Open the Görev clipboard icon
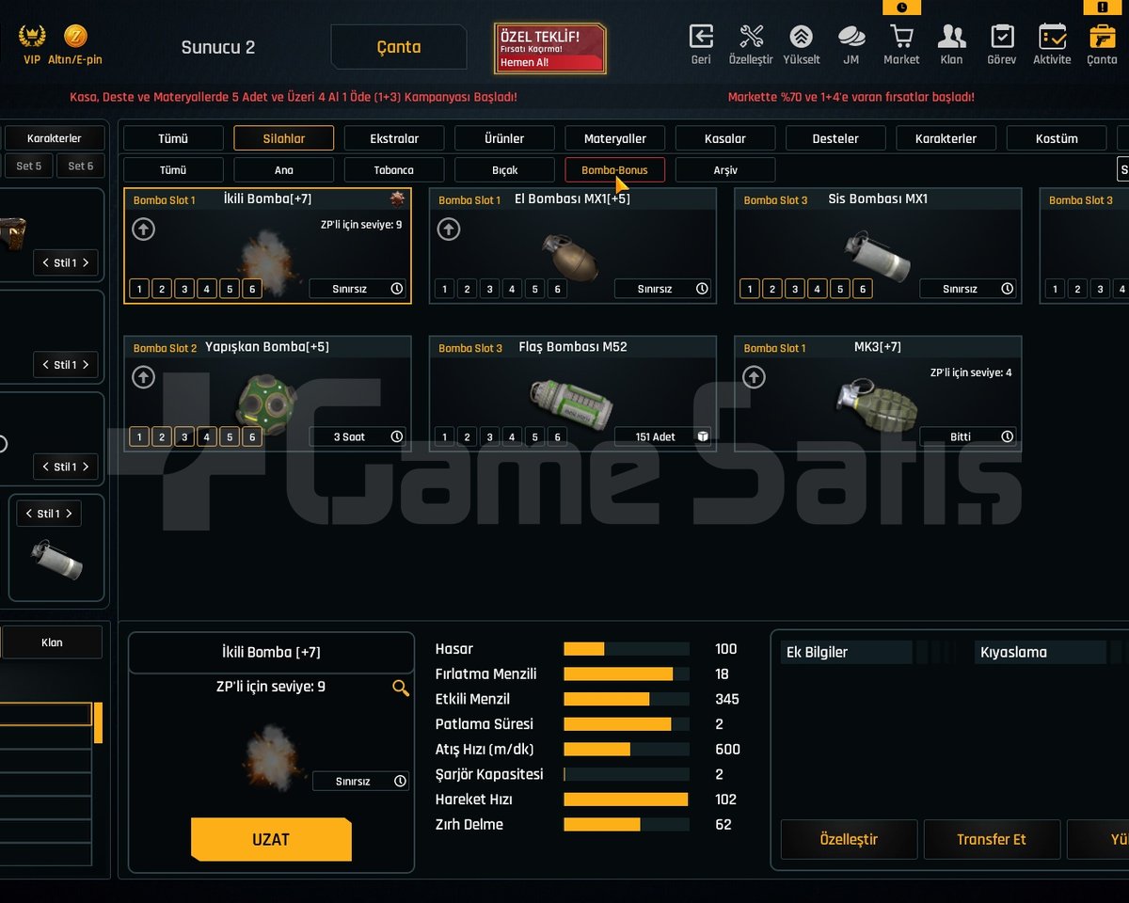This screenshot has height=903, width=1129. click(1002, 37)
